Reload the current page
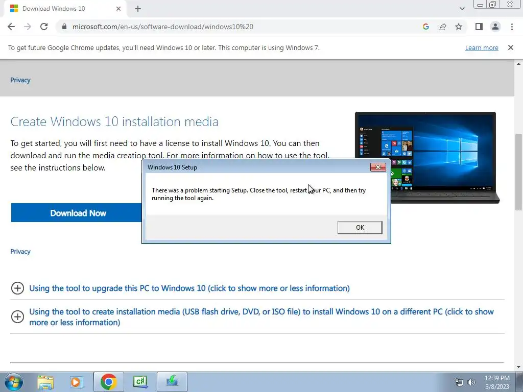This screenshot has width=523, height=392. [x=44, y=27]
